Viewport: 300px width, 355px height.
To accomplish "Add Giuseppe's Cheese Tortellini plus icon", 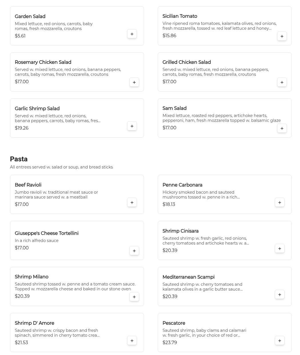I will [x=134, y=251].
